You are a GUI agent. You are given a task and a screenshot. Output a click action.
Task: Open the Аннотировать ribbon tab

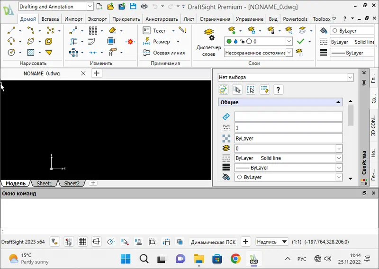coord(162,19)
